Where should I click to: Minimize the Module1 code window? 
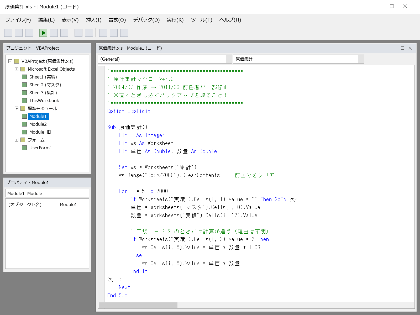(x=395, y=48)
